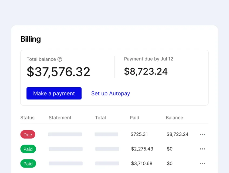The width and height of the screenshot is (229, 173).
Task: Open the Set up Autopay link
Action: pyautogui.click(x=110, y=93)
